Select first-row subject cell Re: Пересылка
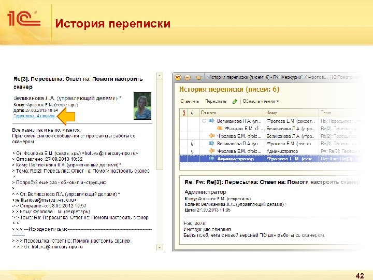Screen dimensions: 373x280 (340, 121)
